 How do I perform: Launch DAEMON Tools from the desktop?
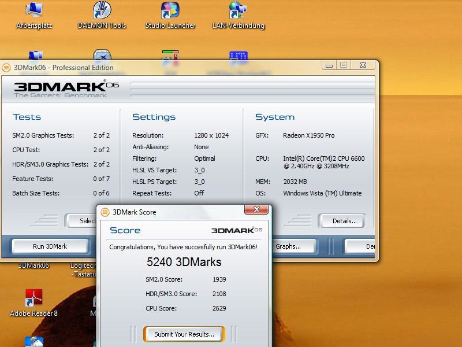point(102,15)
